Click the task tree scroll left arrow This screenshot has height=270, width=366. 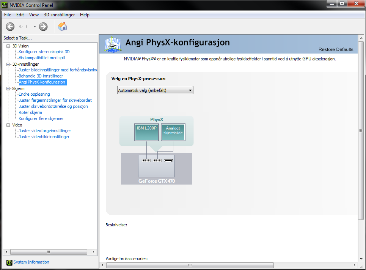(6, 252)
